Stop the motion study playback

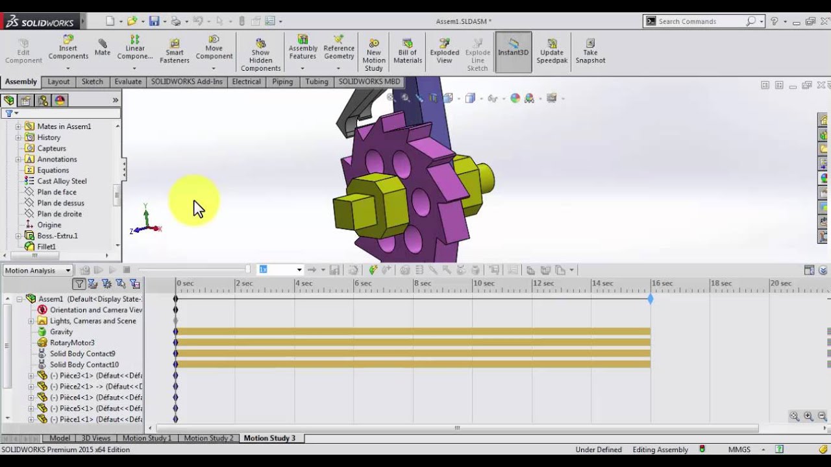point(127,270)
